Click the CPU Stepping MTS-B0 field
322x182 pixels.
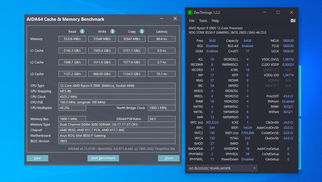[x=117, y=91]
